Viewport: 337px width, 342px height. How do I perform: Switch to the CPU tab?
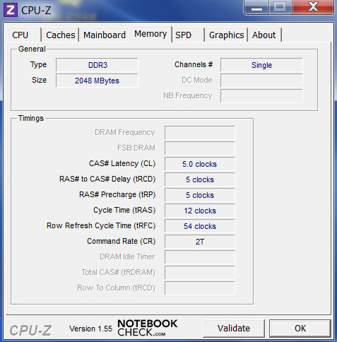coord(25,35)
